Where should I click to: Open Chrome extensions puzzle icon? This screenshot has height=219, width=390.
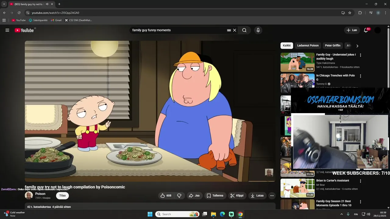(x=360, y=13)
